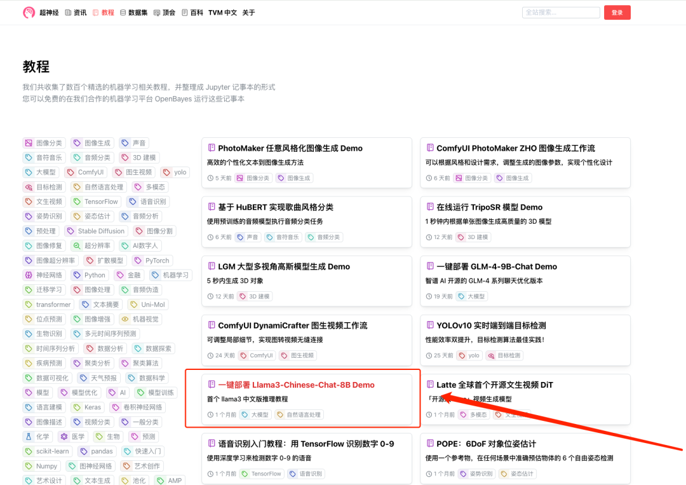
Task: Click 图像生成 tag on PhotoMaker 任意风格化 card
Action: (x=295, y=178)
